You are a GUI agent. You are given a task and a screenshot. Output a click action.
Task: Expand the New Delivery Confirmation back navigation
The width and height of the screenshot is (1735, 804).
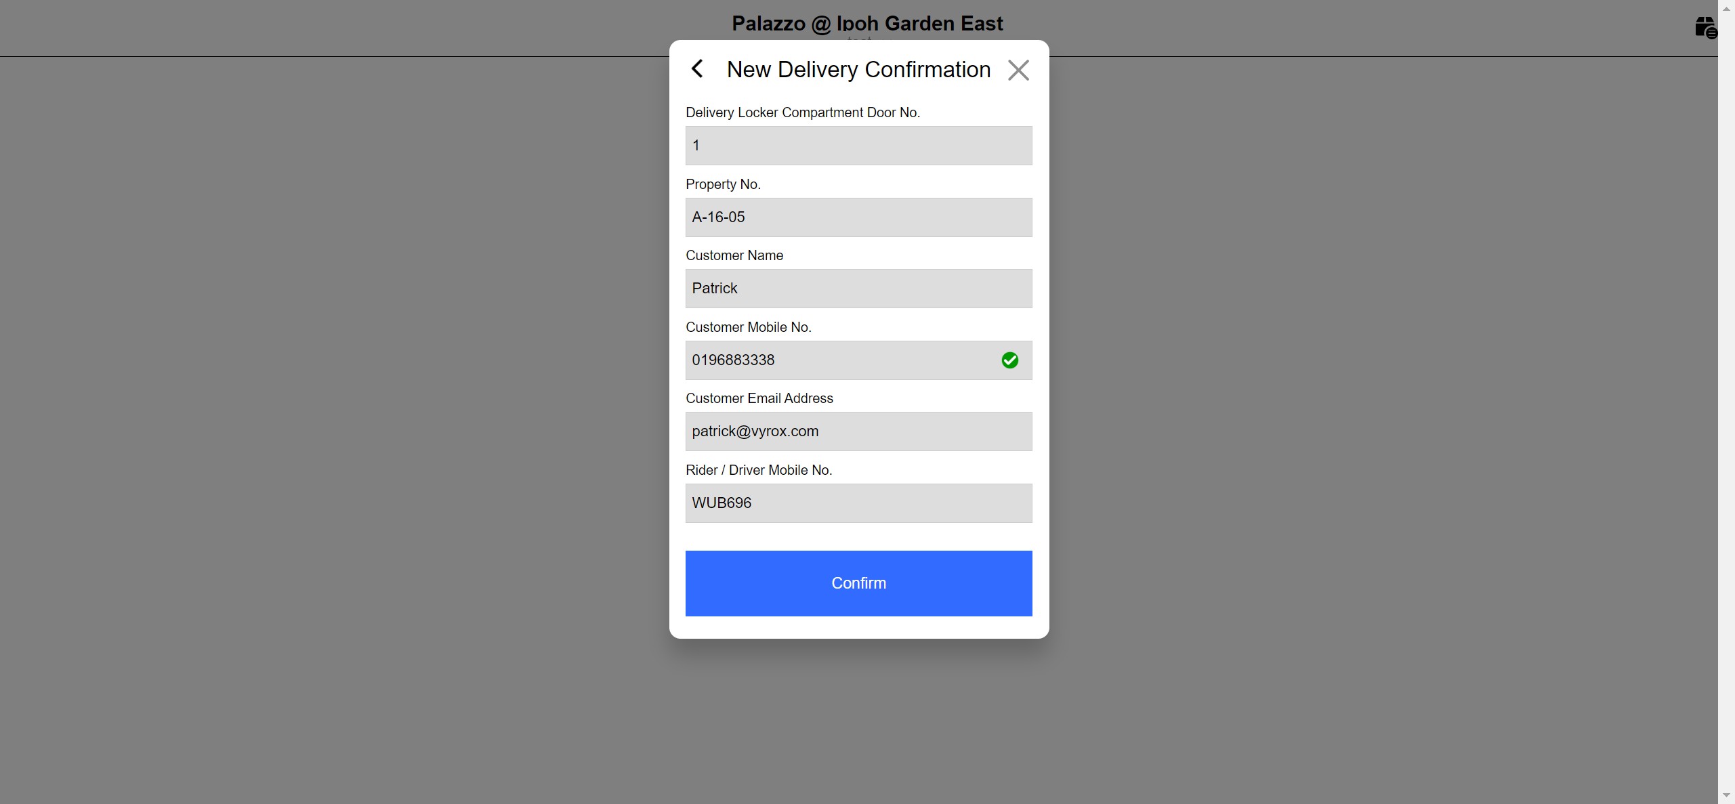(x=697, y=68)
